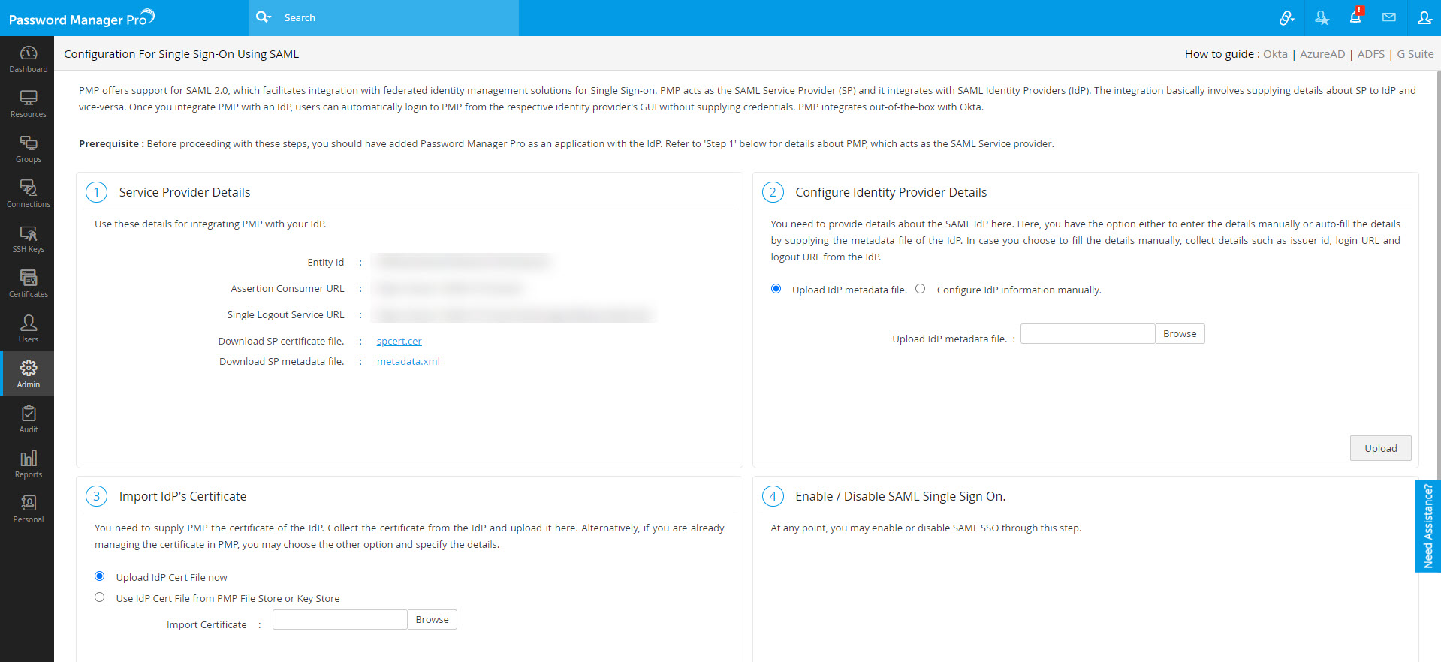The image size is (1441, 662).
Task: Open Certificates from the sidebar
Action: [28, 284]
